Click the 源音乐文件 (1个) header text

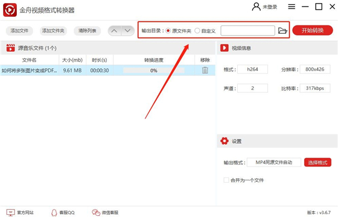[37, 48]
